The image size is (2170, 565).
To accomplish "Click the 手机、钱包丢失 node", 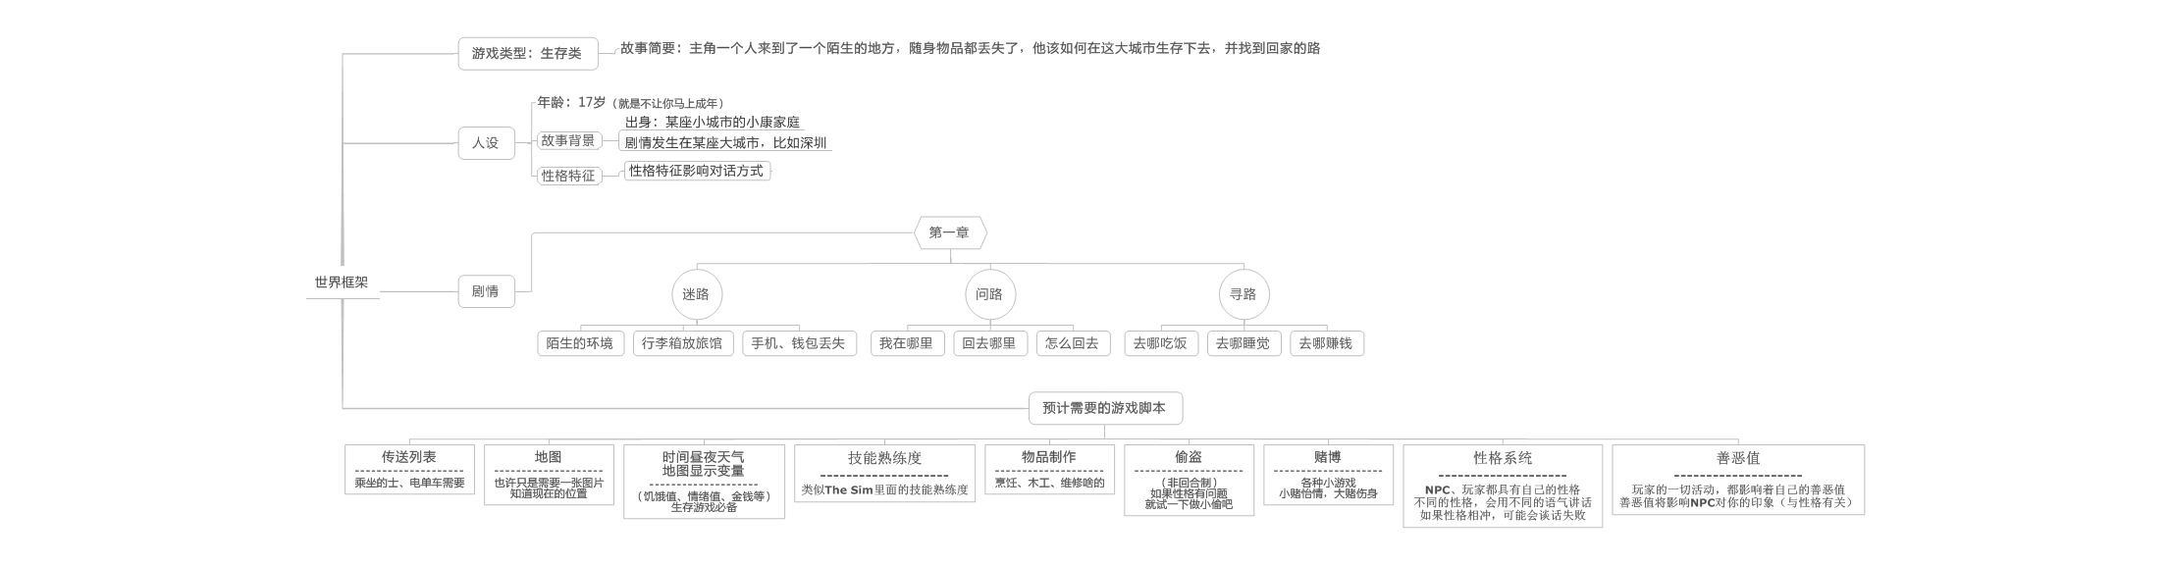I will point(799,343).
